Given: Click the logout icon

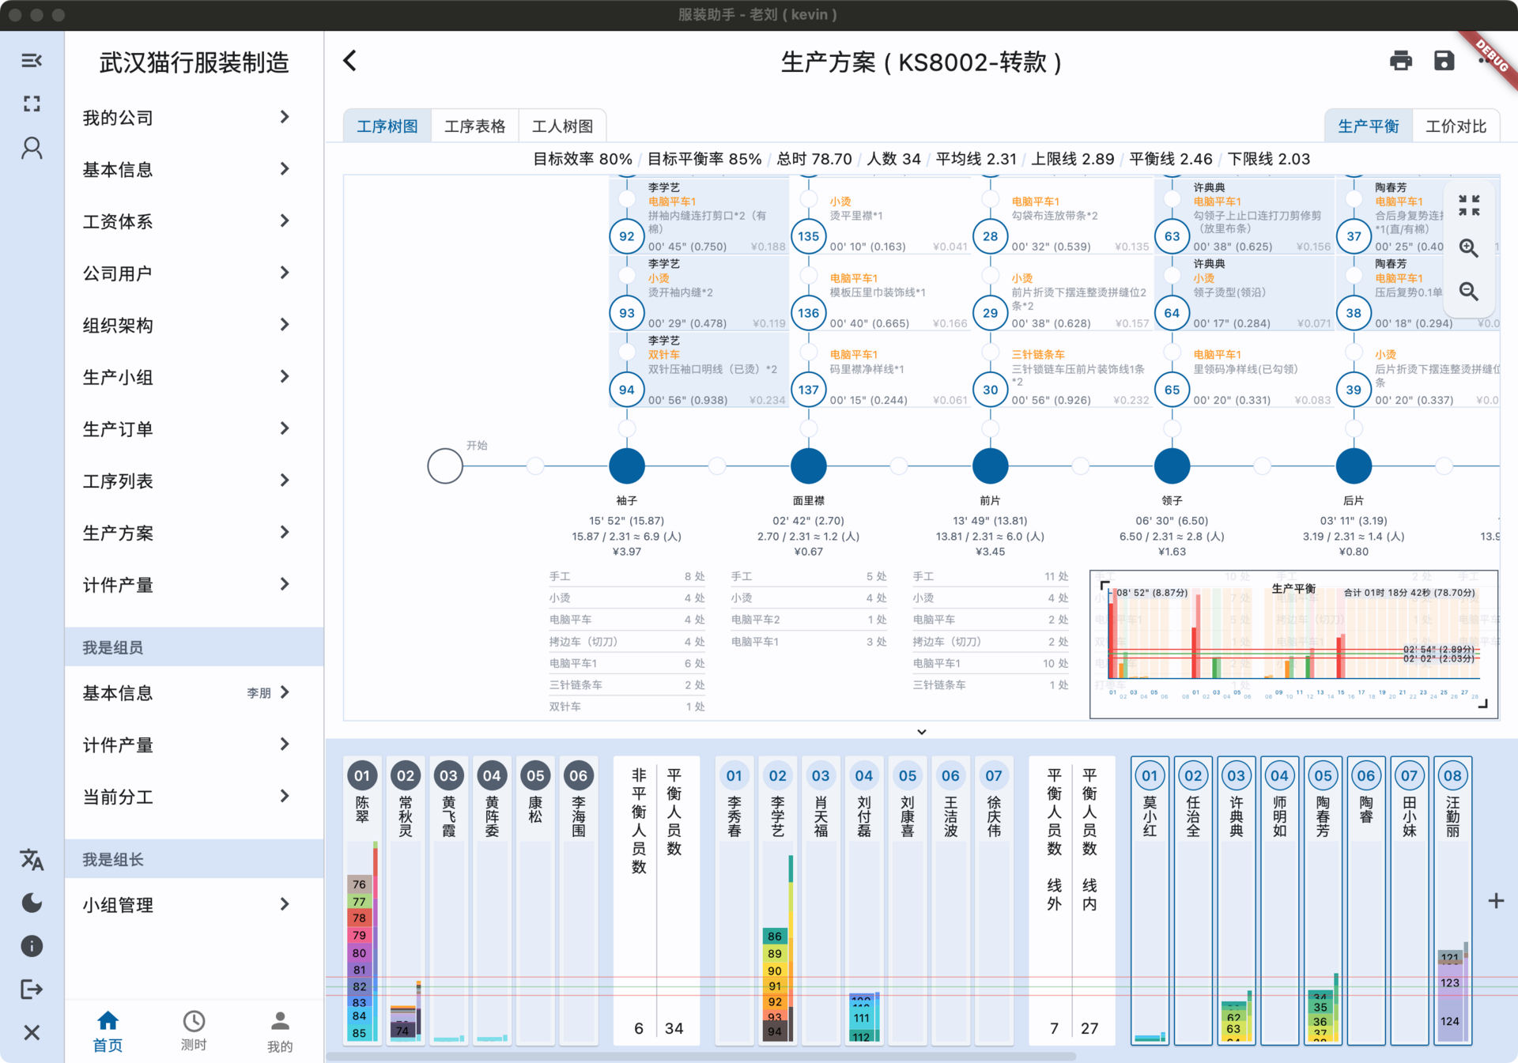Looking at the screenshot, I should pos(32,989).
